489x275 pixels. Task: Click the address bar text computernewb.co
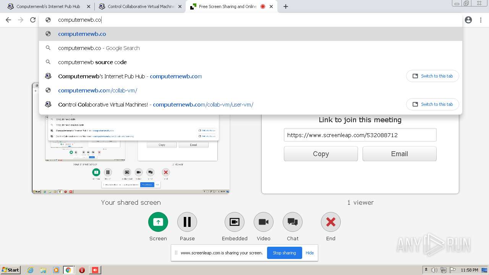click(x=79, y=20)
